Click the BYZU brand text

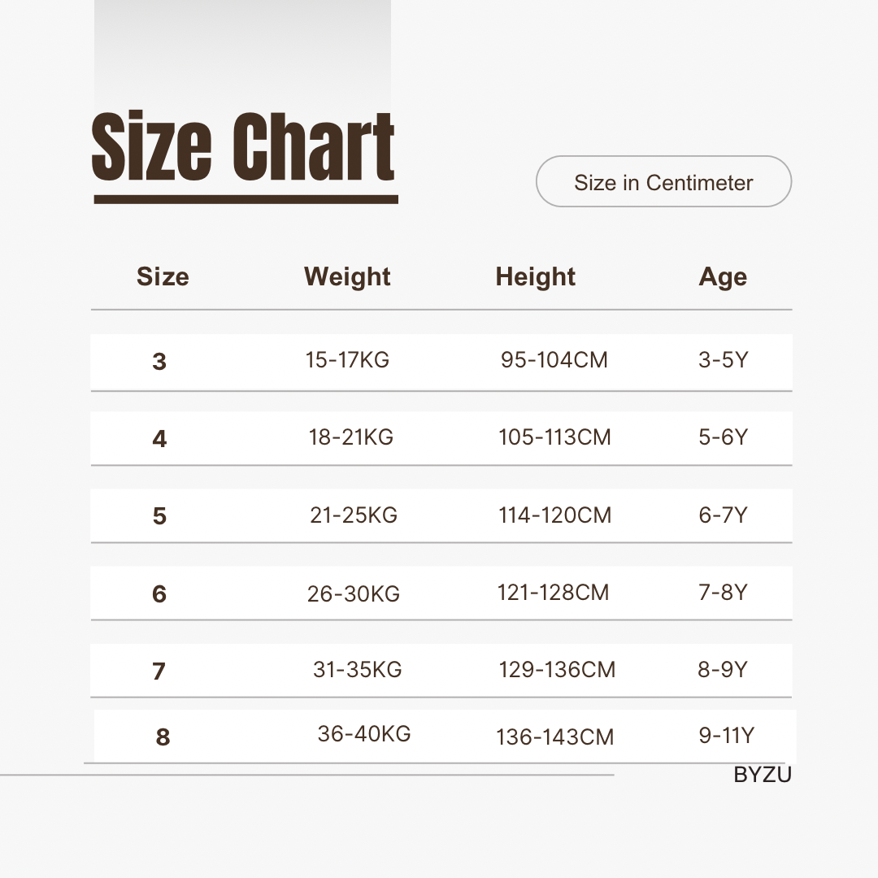coord(763,775)
